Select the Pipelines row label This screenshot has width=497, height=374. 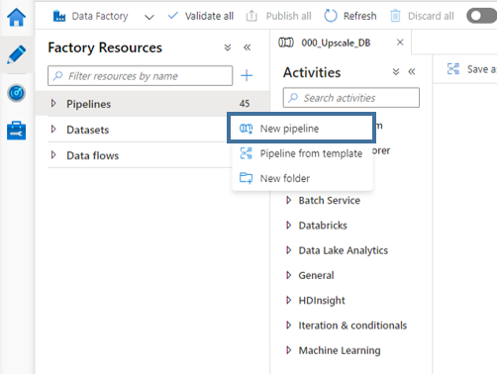[x=88, y=104]
